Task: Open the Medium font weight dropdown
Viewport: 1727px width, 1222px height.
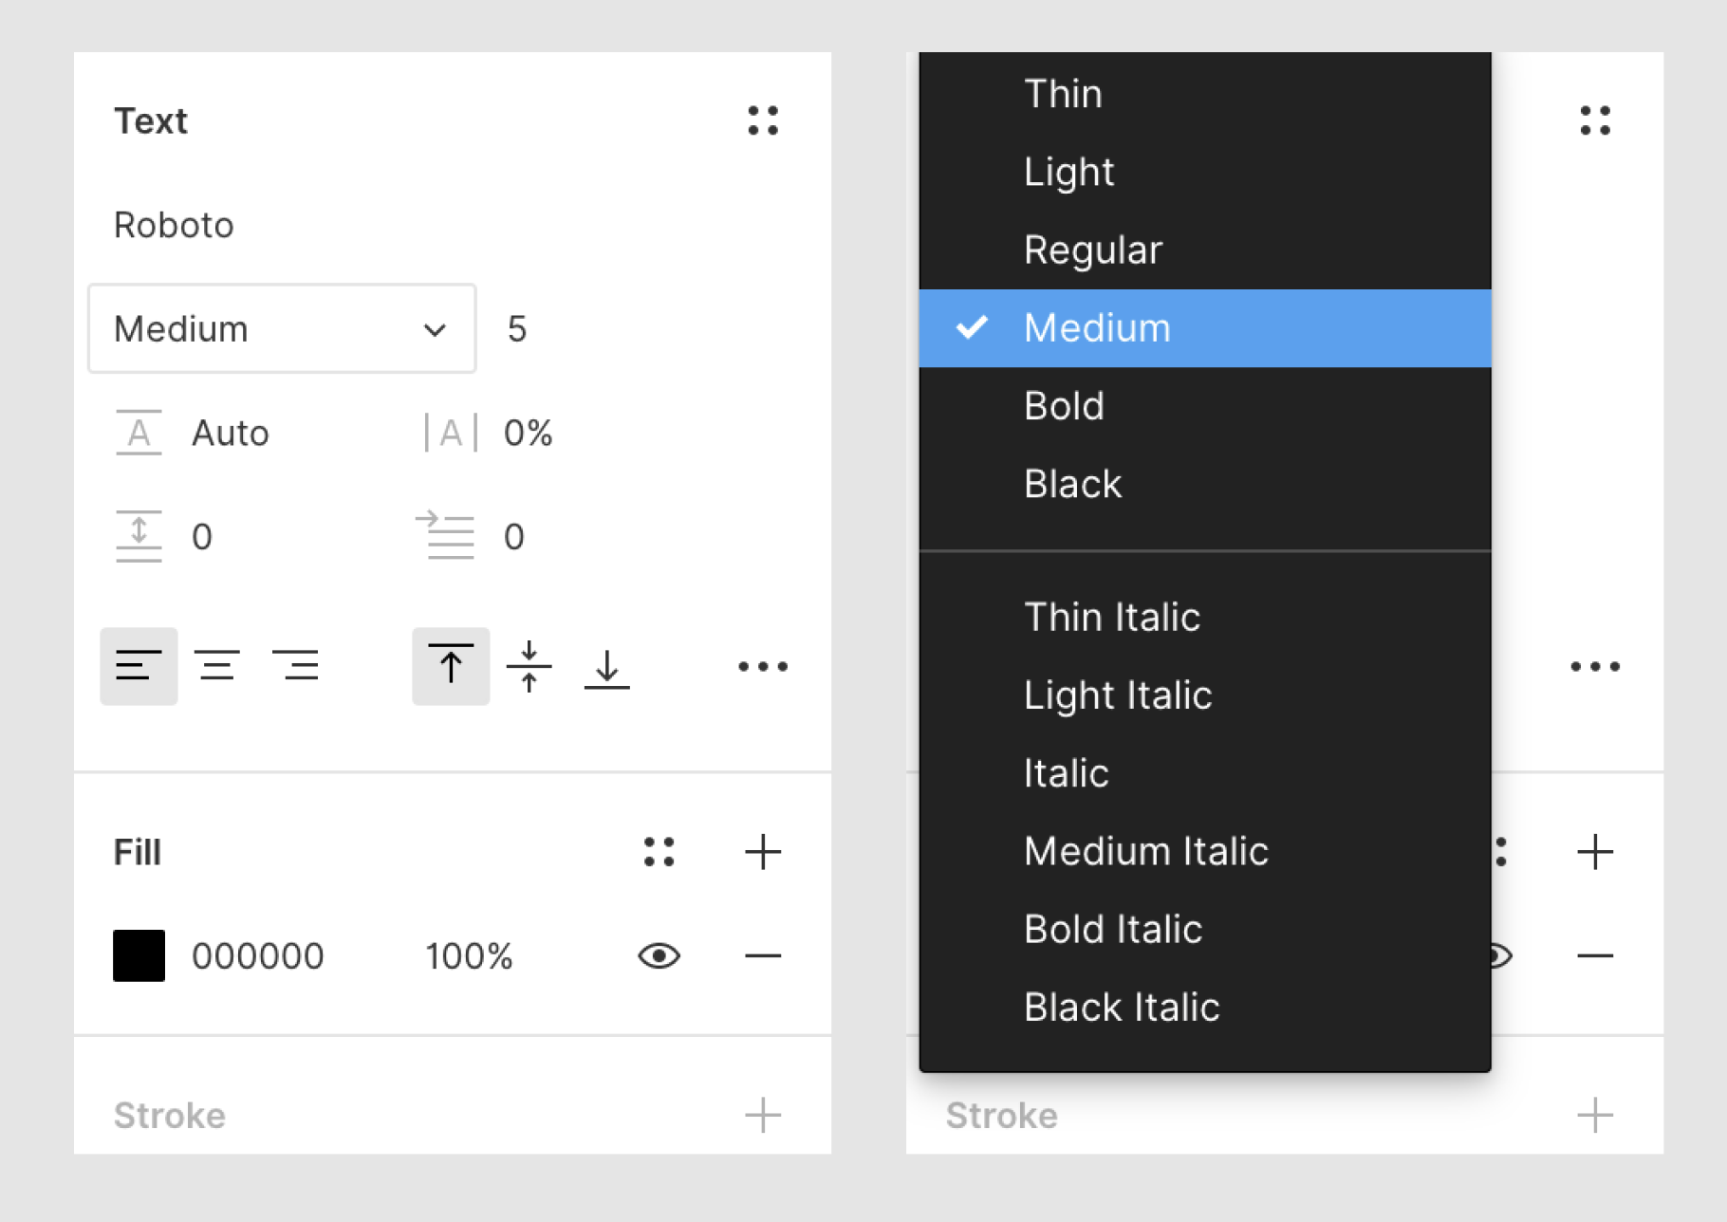Action: pos(282,328)
